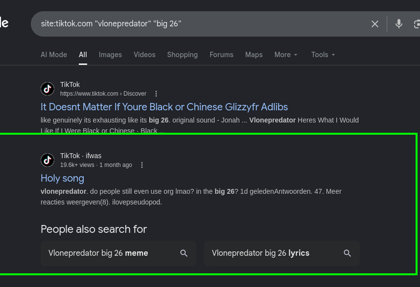This screenshot has width=420, height=287.
Task: Click the 'People also search for' heading
Action: pyautogui.click(x=93, y=229)
